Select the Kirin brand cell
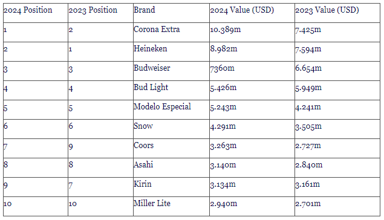The image size is (384, 220). tap(171, 187)
